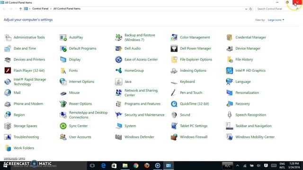Click the Indexing Options link
303x170 pixels.
point(193,70)
